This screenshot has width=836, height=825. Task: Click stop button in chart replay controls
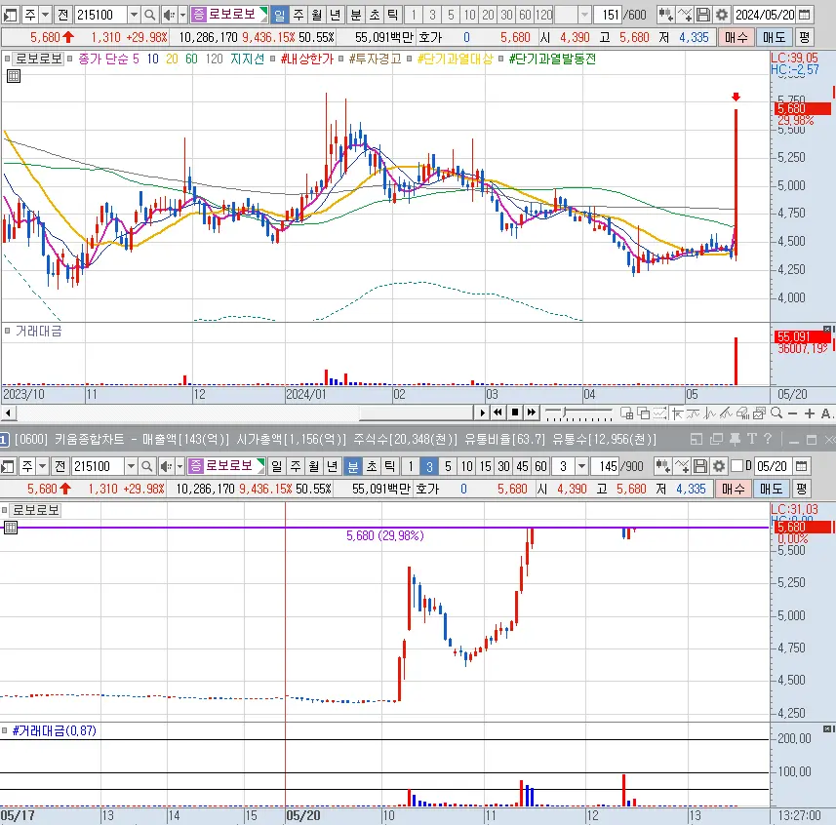514,412
